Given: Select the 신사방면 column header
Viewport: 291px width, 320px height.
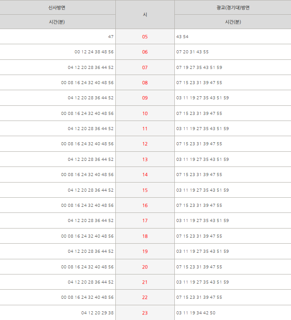Looking at the screenshot, I should click(57, 7).
